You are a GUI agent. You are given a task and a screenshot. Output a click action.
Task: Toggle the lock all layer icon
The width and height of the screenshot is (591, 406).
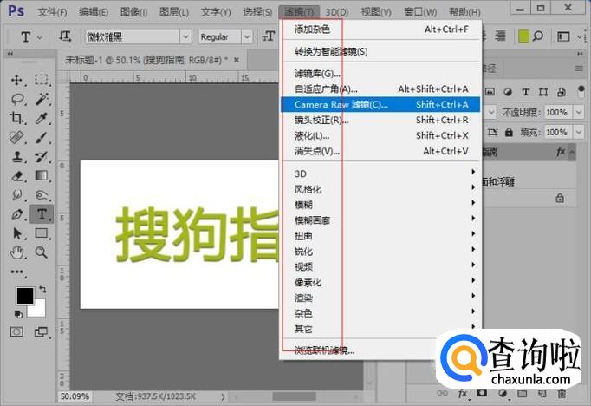pos(509,132)
